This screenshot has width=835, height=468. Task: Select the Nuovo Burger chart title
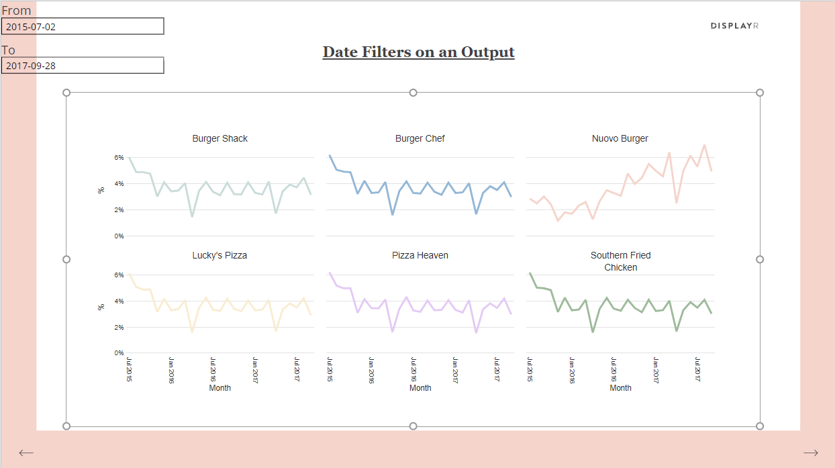(620, 138)
